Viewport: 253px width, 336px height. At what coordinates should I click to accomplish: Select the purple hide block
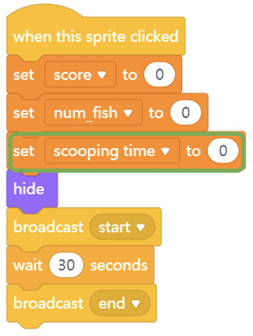(32, 189)
